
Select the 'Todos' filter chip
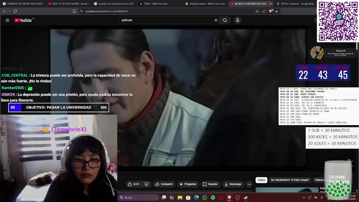[261, 180]
